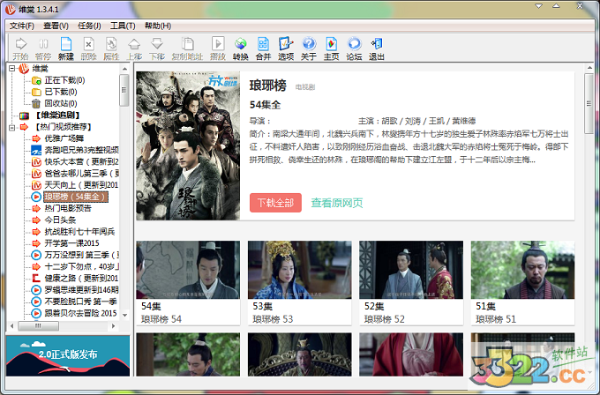Open the 帮助(H) menu
Viewport: 600px width, 395px height.
[x=158, y=26]
